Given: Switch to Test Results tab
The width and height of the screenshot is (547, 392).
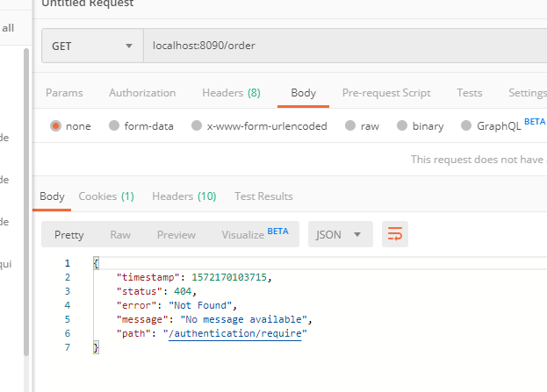Looking at the screenshot, I should point(263,196).
